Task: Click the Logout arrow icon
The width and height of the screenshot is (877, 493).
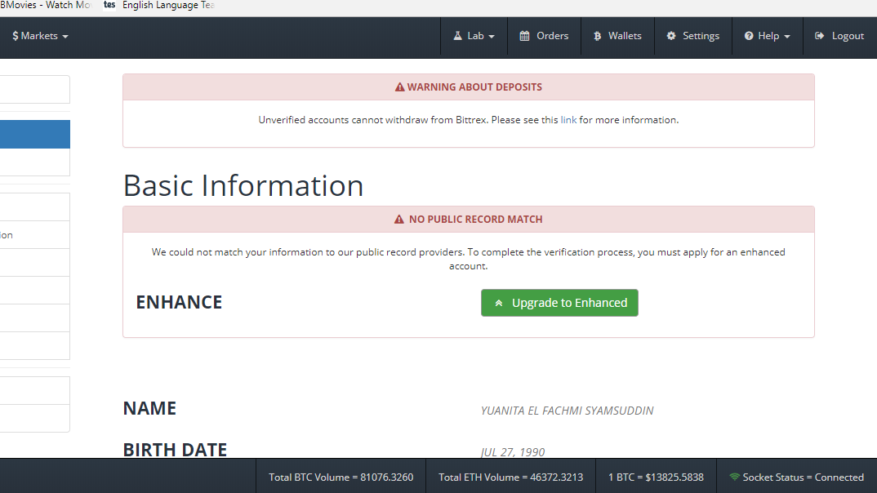Action: pyautogui.click(x=819, y=36)
